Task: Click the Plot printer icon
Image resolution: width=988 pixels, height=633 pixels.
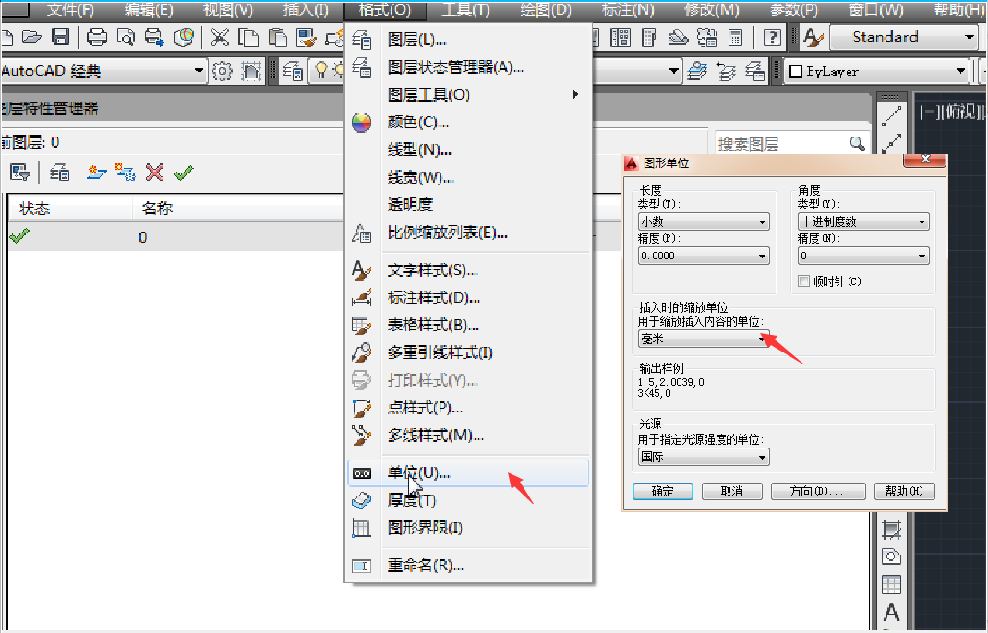Action: pyautogui.click(x=96, y=37)
